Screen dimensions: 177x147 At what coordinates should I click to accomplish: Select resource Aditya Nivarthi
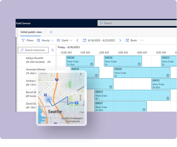35,58
